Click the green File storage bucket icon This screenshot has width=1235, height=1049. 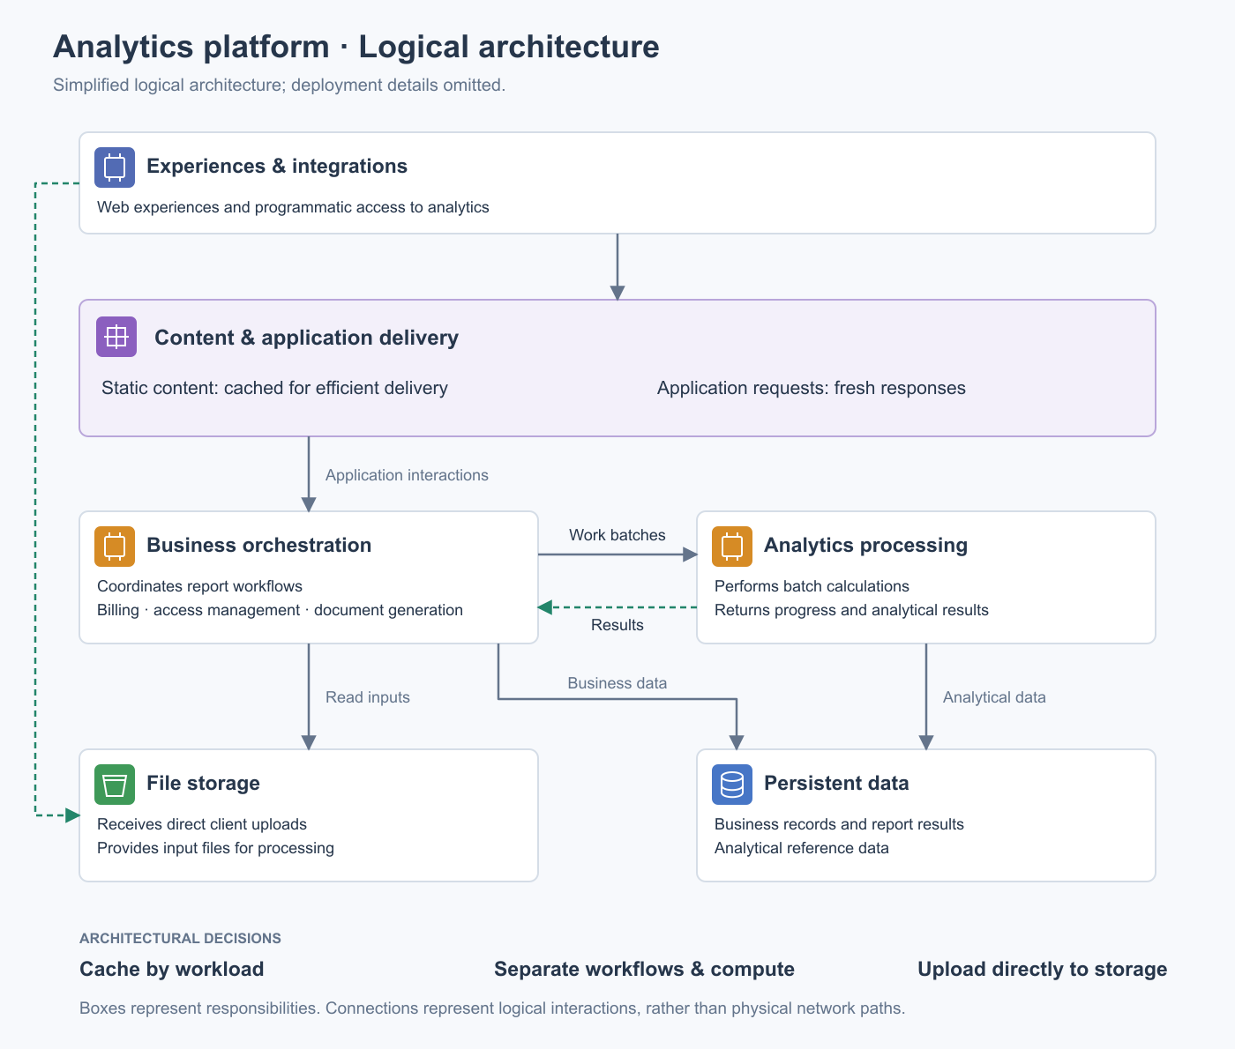click(115, 784)
